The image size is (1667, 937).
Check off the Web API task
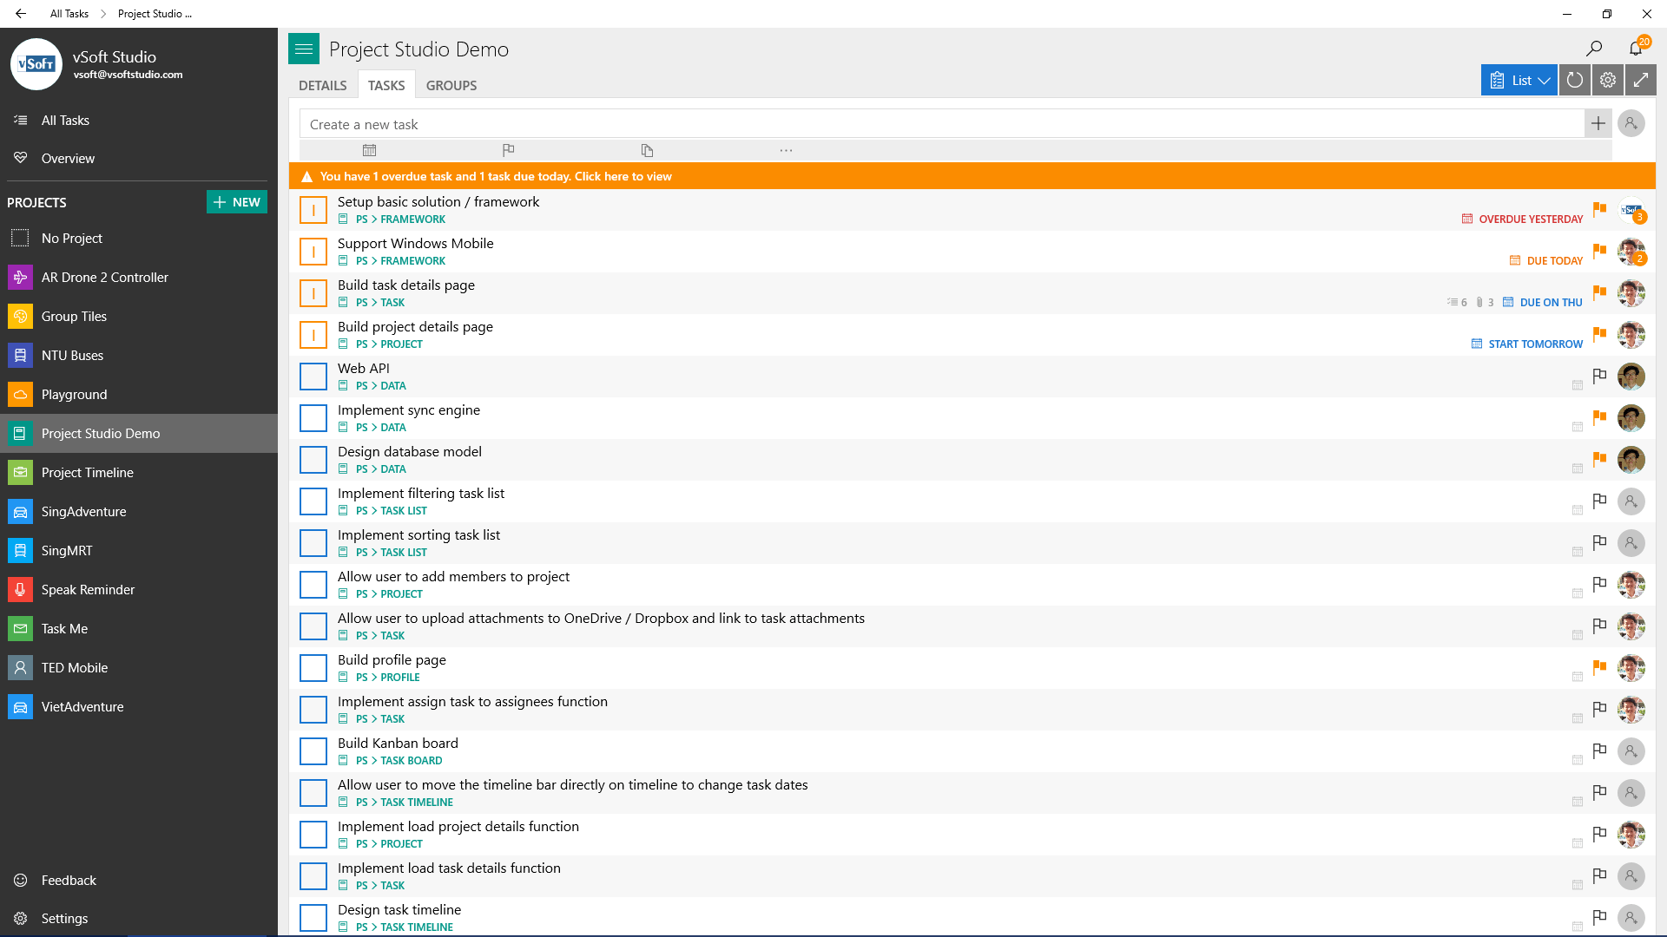tap(313, 377)
